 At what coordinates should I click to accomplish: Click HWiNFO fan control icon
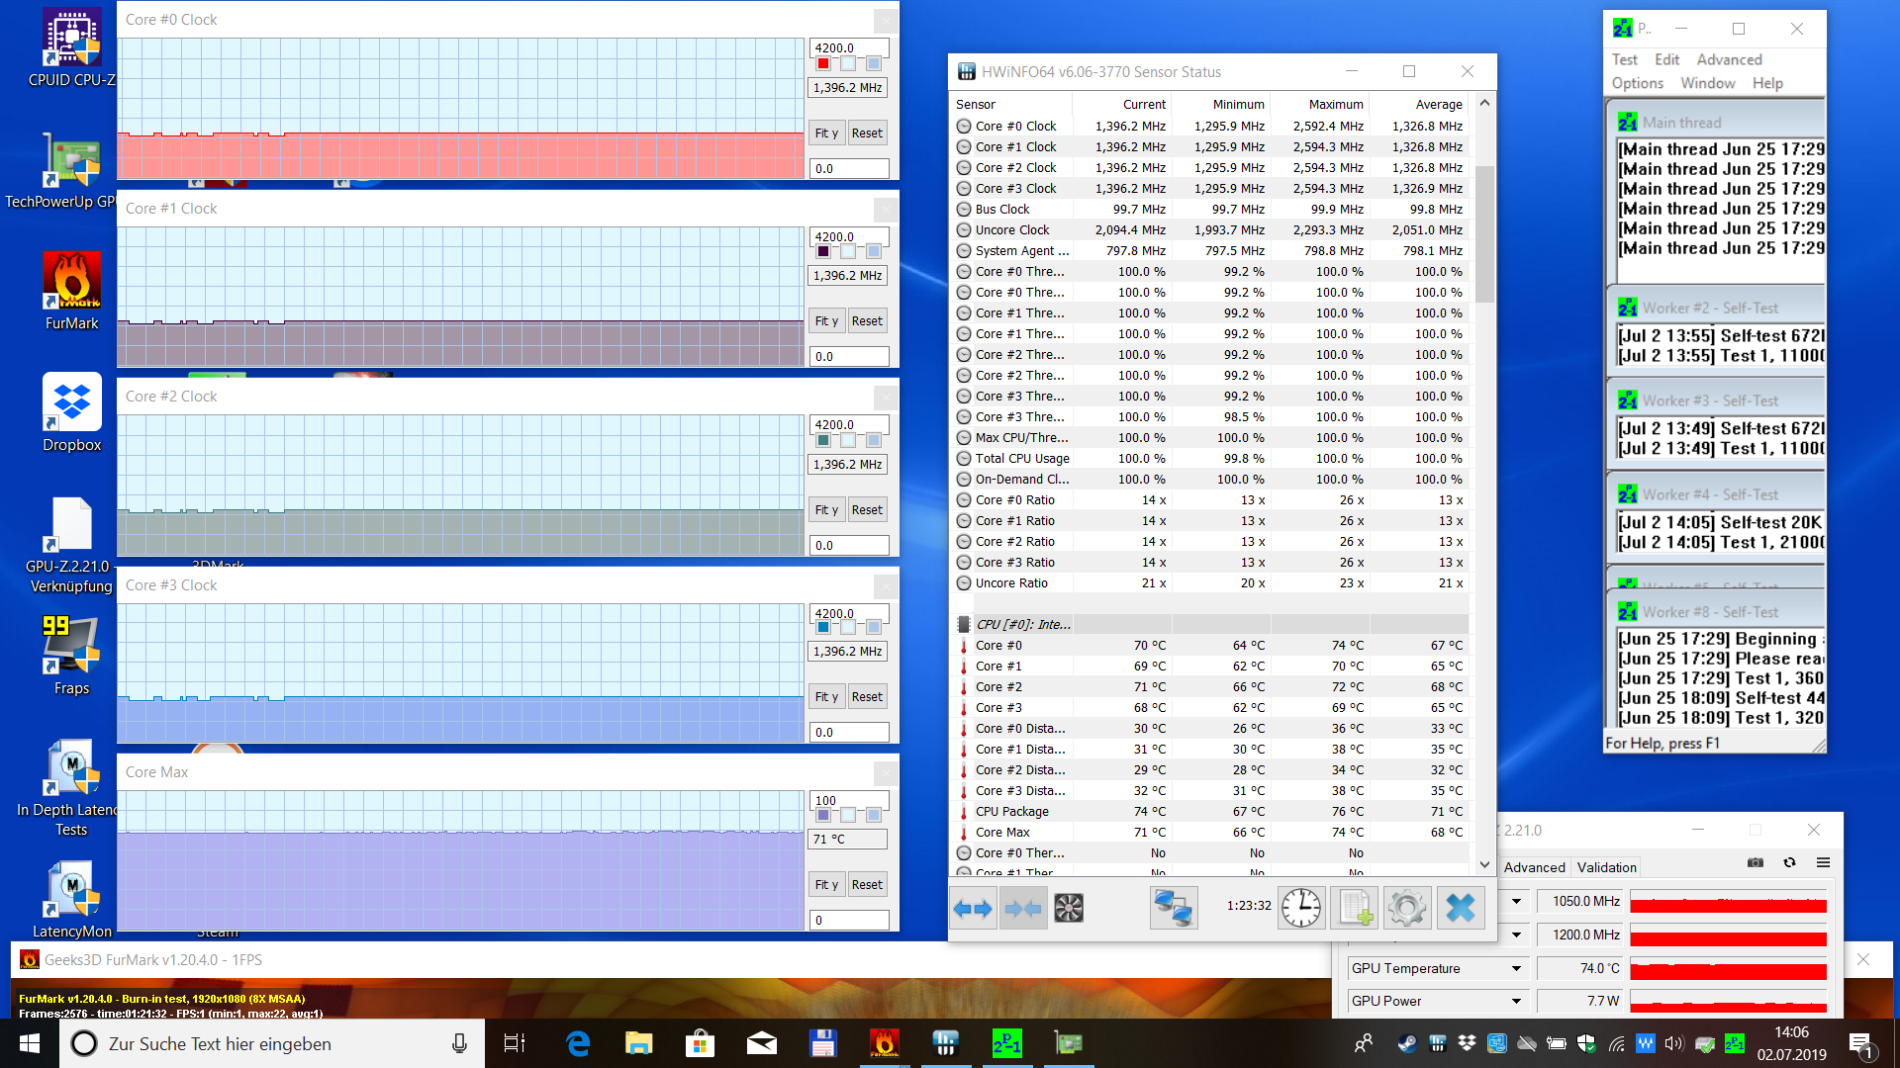click(x=1069, y=908)
